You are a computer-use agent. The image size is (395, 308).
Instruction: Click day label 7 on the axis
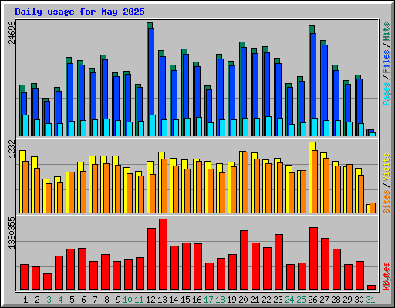coord(95,300)
